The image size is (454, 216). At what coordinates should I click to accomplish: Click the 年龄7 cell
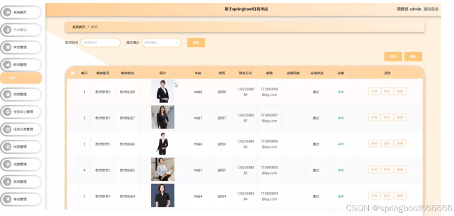pos(198,118)
